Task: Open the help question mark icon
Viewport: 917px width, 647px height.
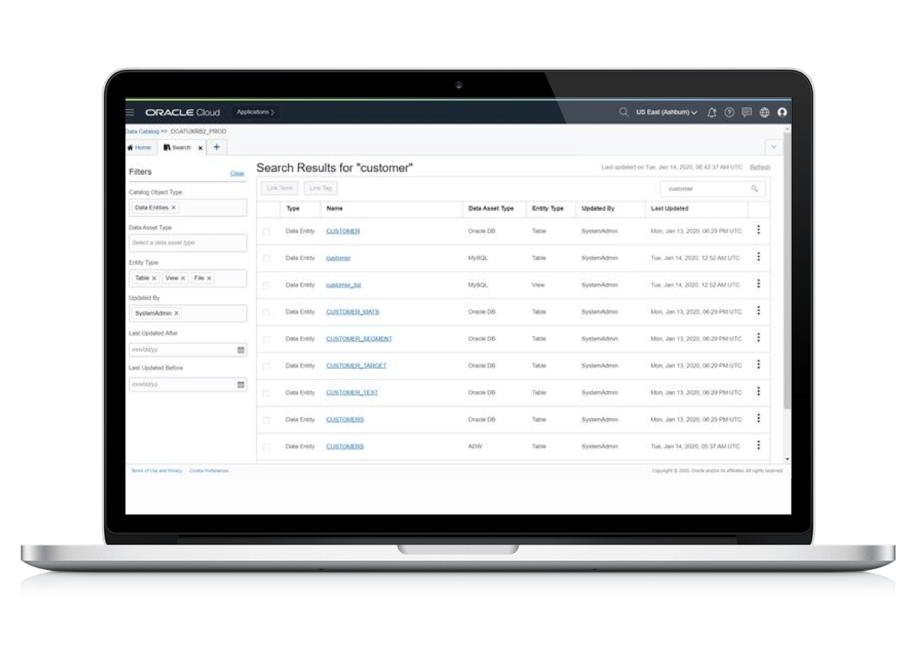Action: pyautogui.click(x=729, y=112)
